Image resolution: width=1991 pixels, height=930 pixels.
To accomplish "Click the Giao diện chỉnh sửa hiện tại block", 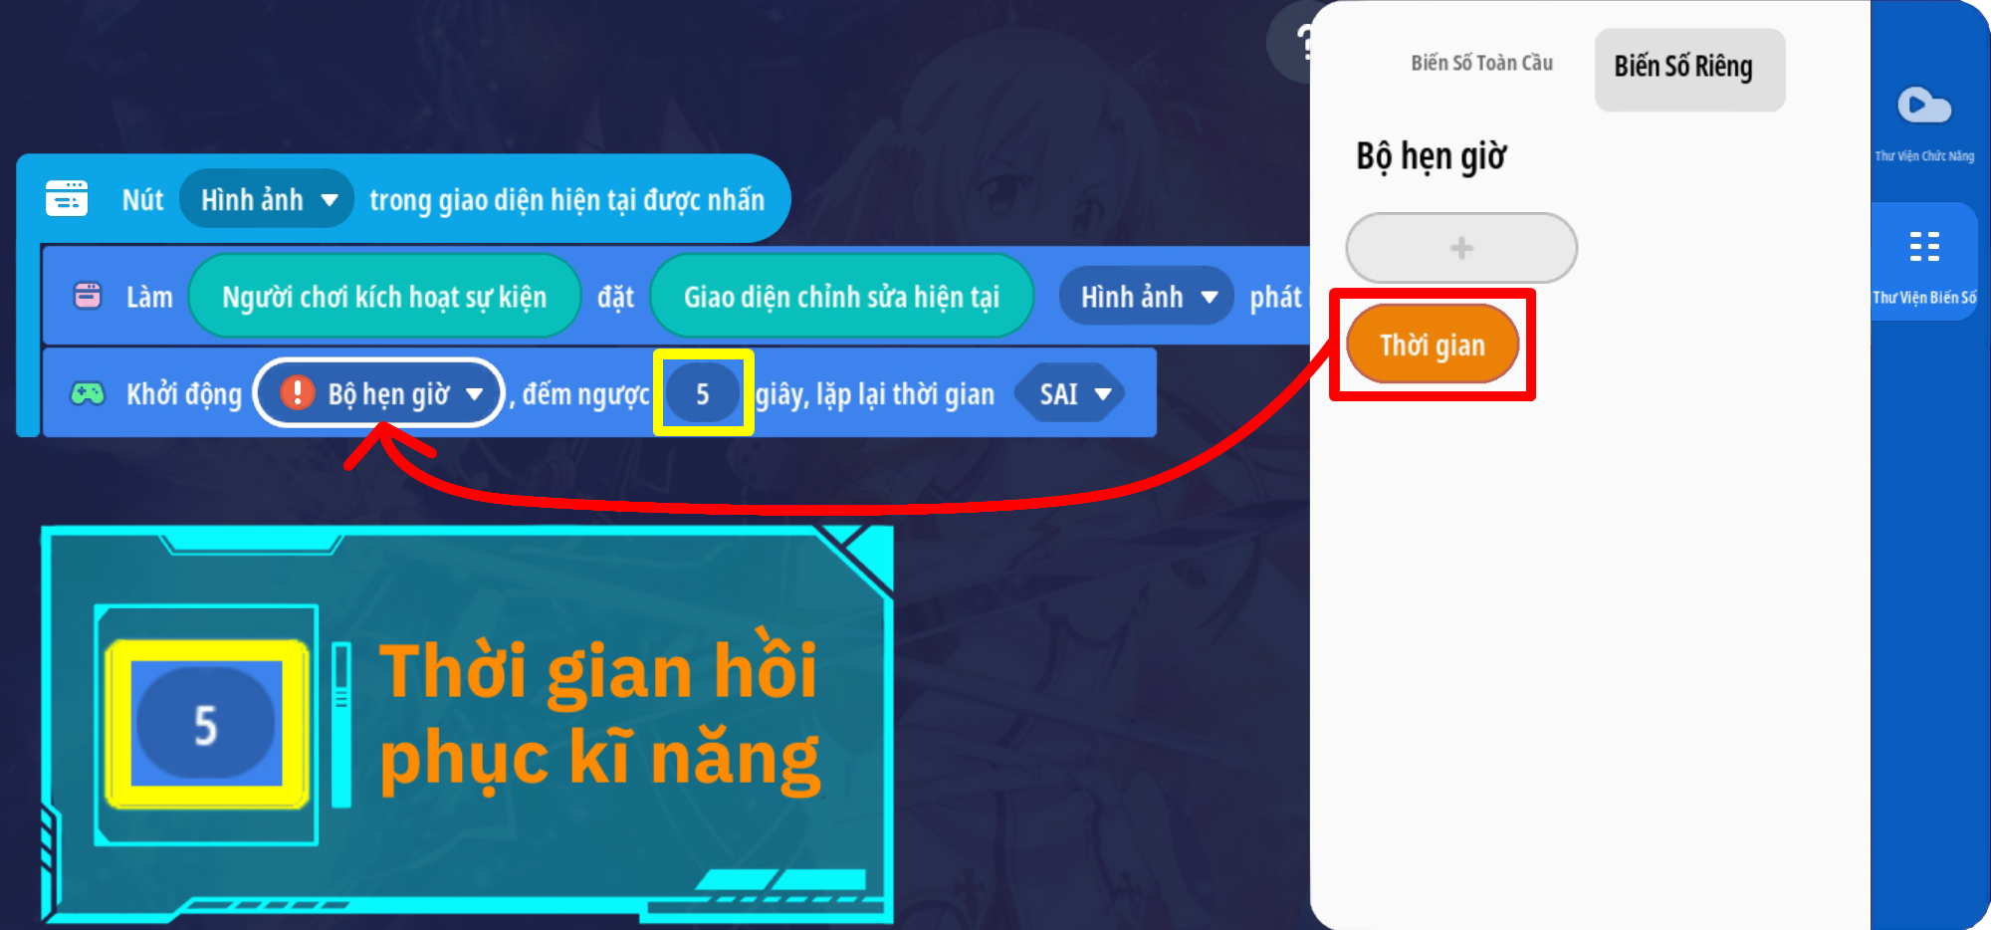I will 841,297.
